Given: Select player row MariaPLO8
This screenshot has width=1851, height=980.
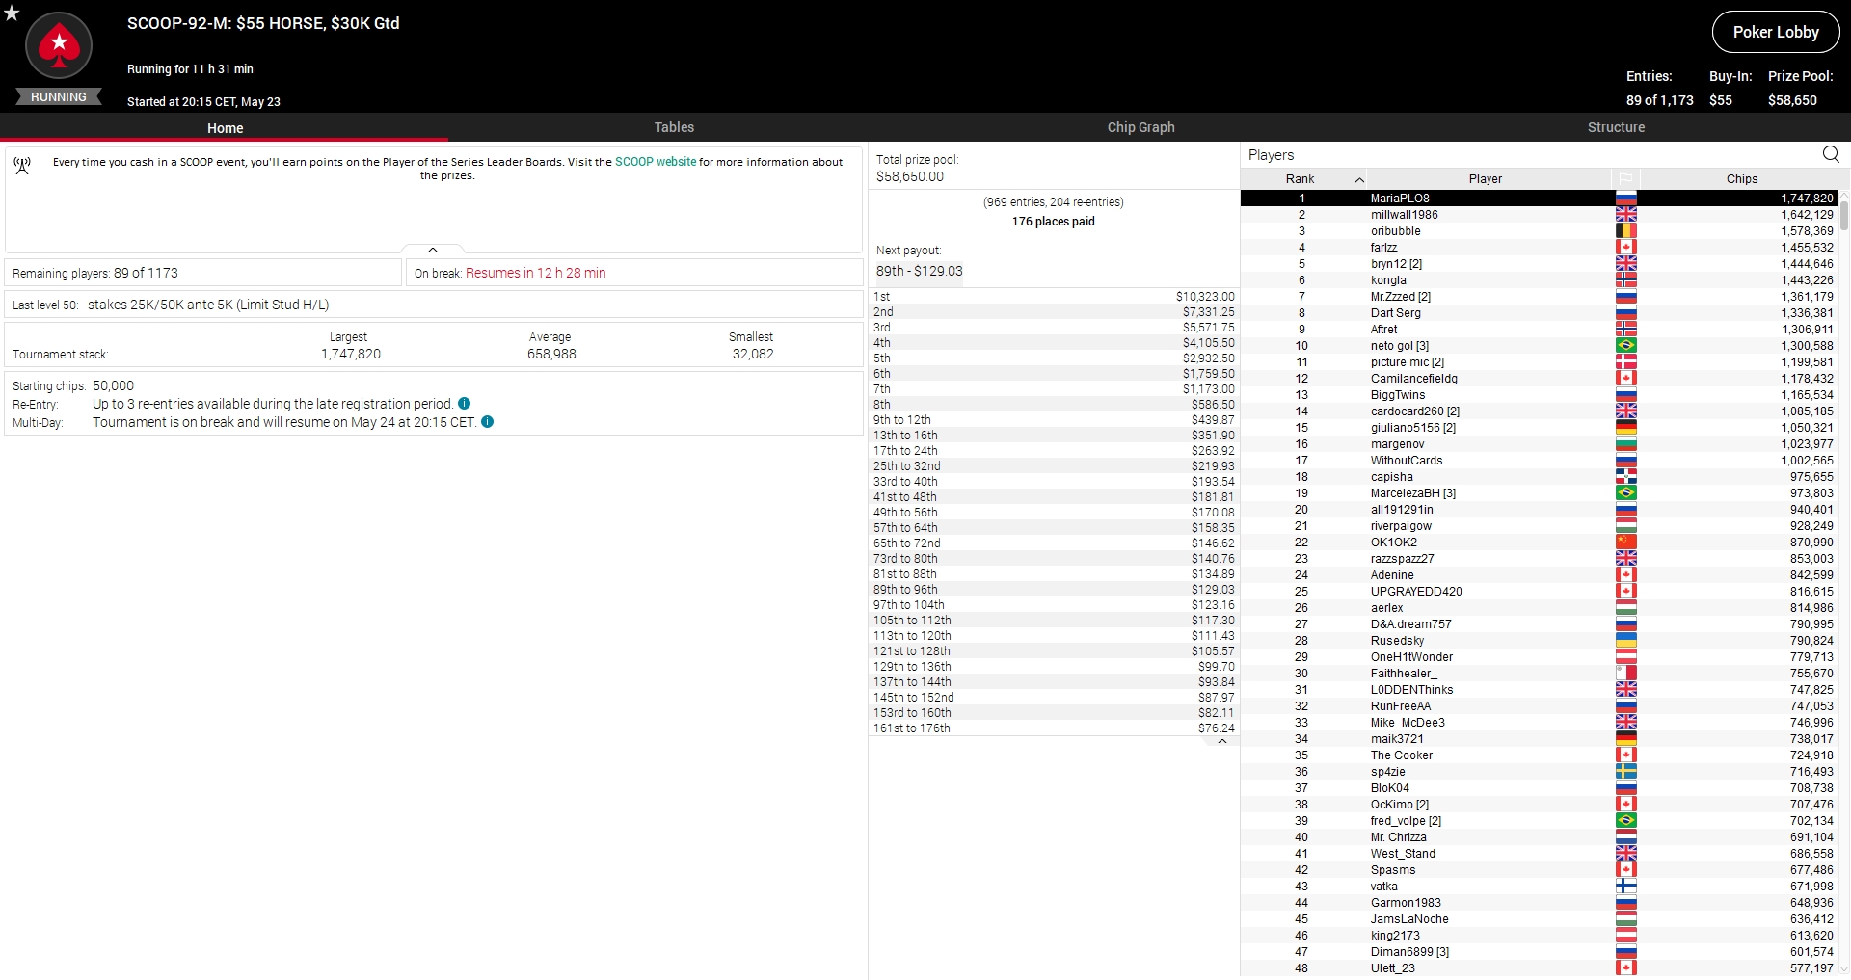Looking at the screenshot, I should (1540, 199).
